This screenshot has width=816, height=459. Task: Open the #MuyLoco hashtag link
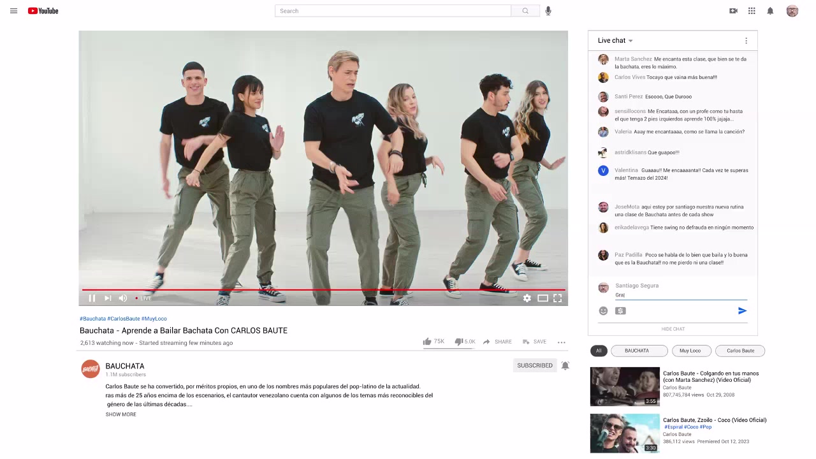(x=154, y=319)
